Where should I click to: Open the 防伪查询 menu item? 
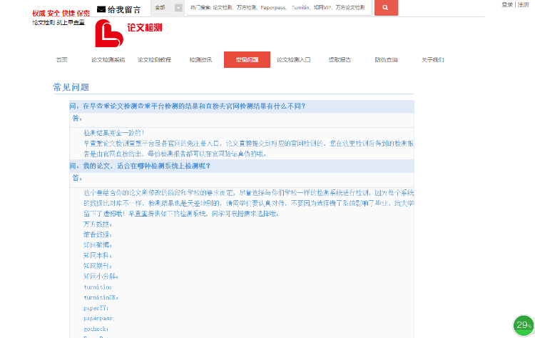click(x=386, y=60)
